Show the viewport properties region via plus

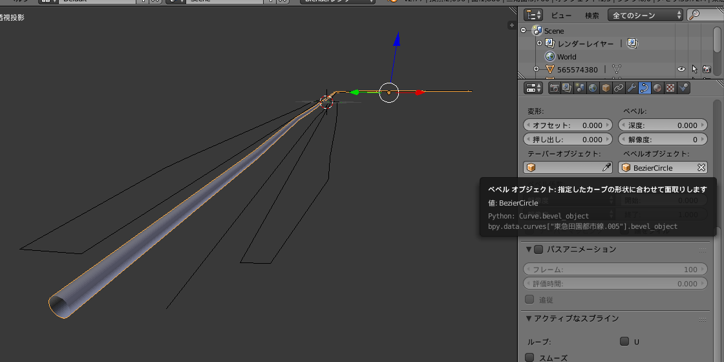pos(511,25)
